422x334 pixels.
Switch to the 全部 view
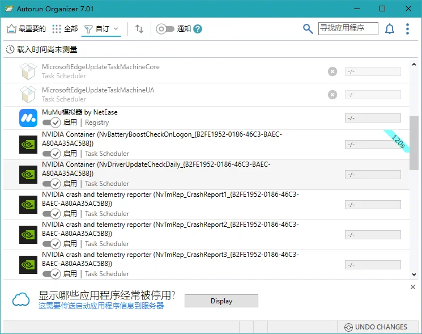click(65, 28)
